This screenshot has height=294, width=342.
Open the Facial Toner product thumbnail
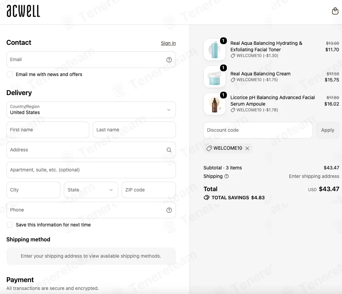[215, 50]
